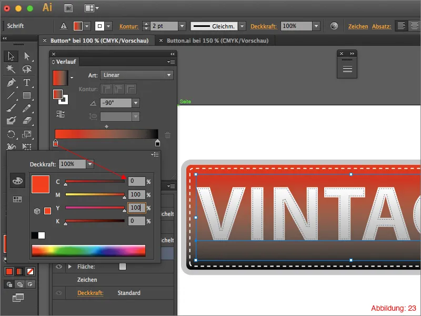Image resolution: width=421 pixels, height=316 pixels.
Task: Toggle visibility eye for Deckkraft row
Action: click(x=59, y=293)
